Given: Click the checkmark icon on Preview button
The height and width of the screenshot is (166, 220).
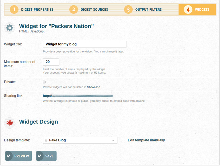Looking at the screenshot, I should [x=9, y=156].
